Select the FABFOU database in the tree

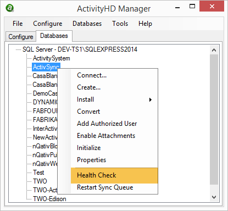(45, 111)
